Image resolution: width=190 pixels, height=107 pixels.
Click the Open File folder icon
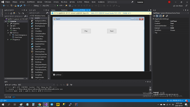click(15, 6)
